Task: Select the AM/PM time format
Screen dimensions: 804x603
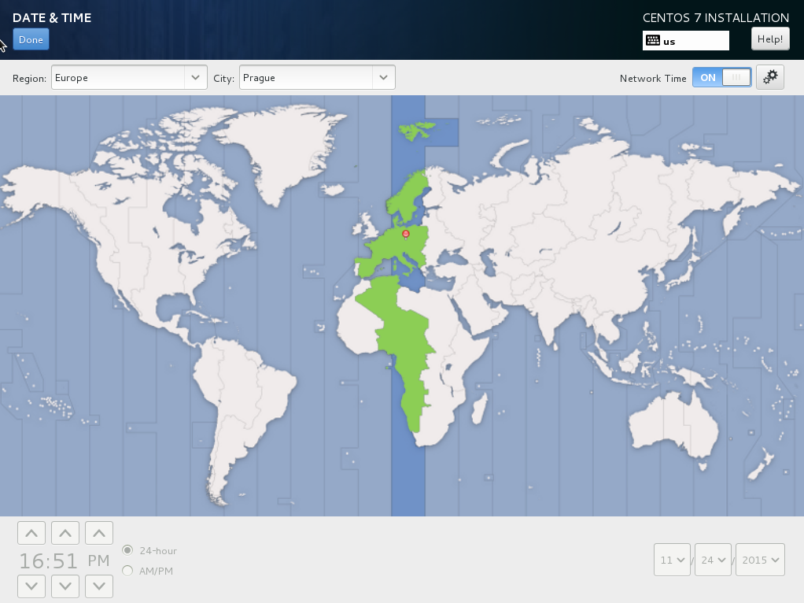Action: click(x=127, y=571)
